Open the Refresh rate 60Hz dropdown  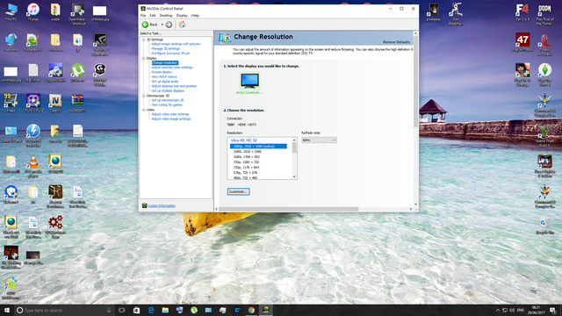(x=319, y=140)
